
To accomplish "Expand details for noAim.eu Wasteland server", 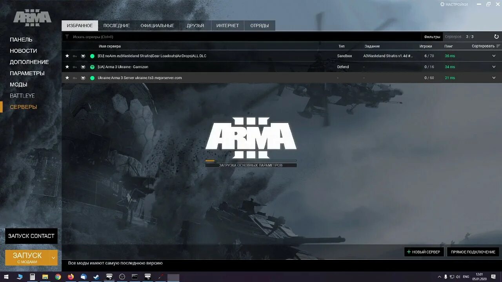I will click(x=494, y=56).
